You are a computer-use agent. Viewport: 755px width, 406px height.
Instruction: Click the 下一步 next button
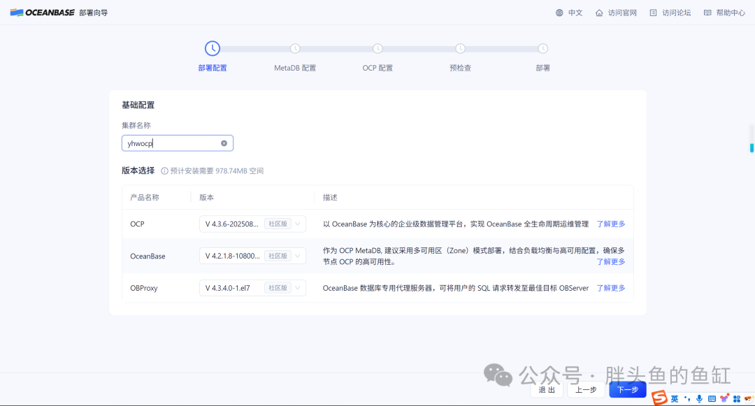pyautogui.click(x=627, y=390)
